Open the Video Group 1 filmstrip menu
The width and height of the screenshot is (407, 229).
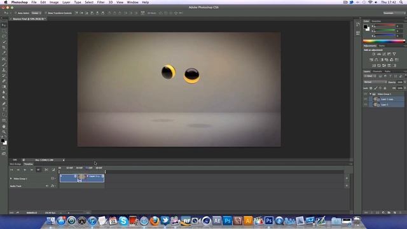(53, 179)
